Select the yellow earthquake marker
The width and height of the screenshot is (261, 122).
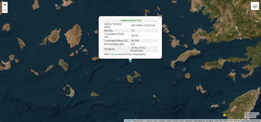pyautogui.click(x=224, y=115)
